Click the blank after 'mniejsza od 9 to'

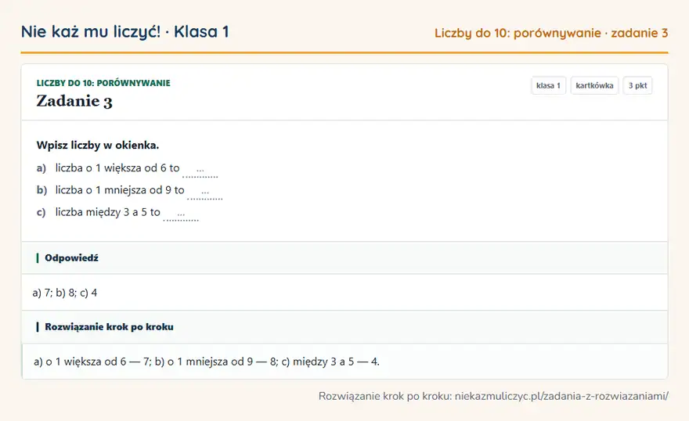[x=205, y=193]
